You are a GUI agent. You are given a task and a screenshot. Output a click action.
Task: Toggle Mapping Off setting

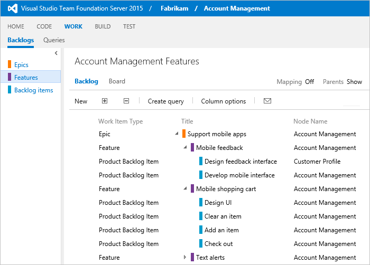309,82
